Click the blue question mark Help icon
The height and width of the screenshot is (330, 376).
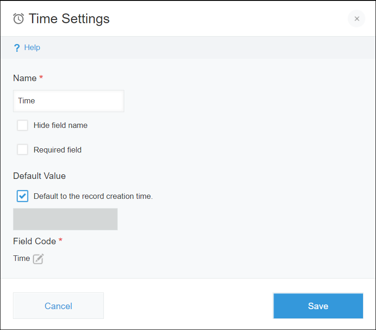coord(16,47)
